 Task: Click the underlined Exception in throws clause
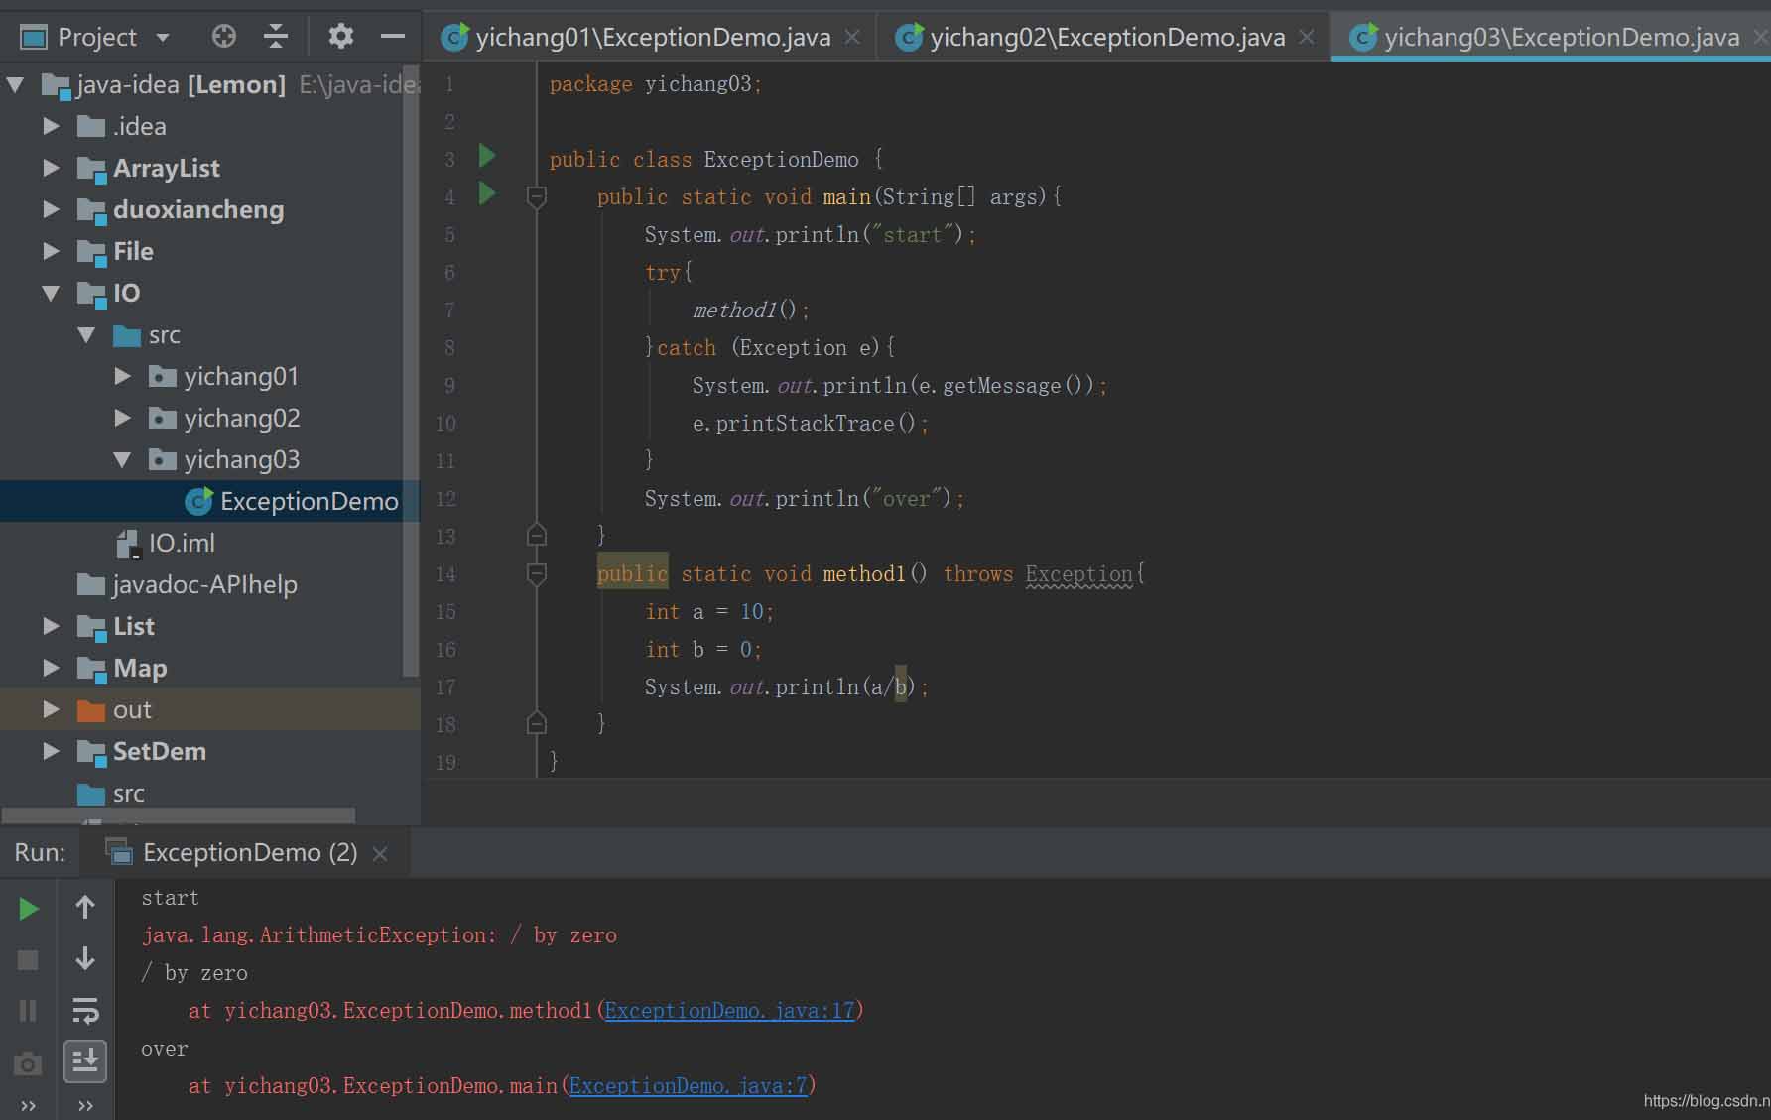click(x=1078, y=574)
